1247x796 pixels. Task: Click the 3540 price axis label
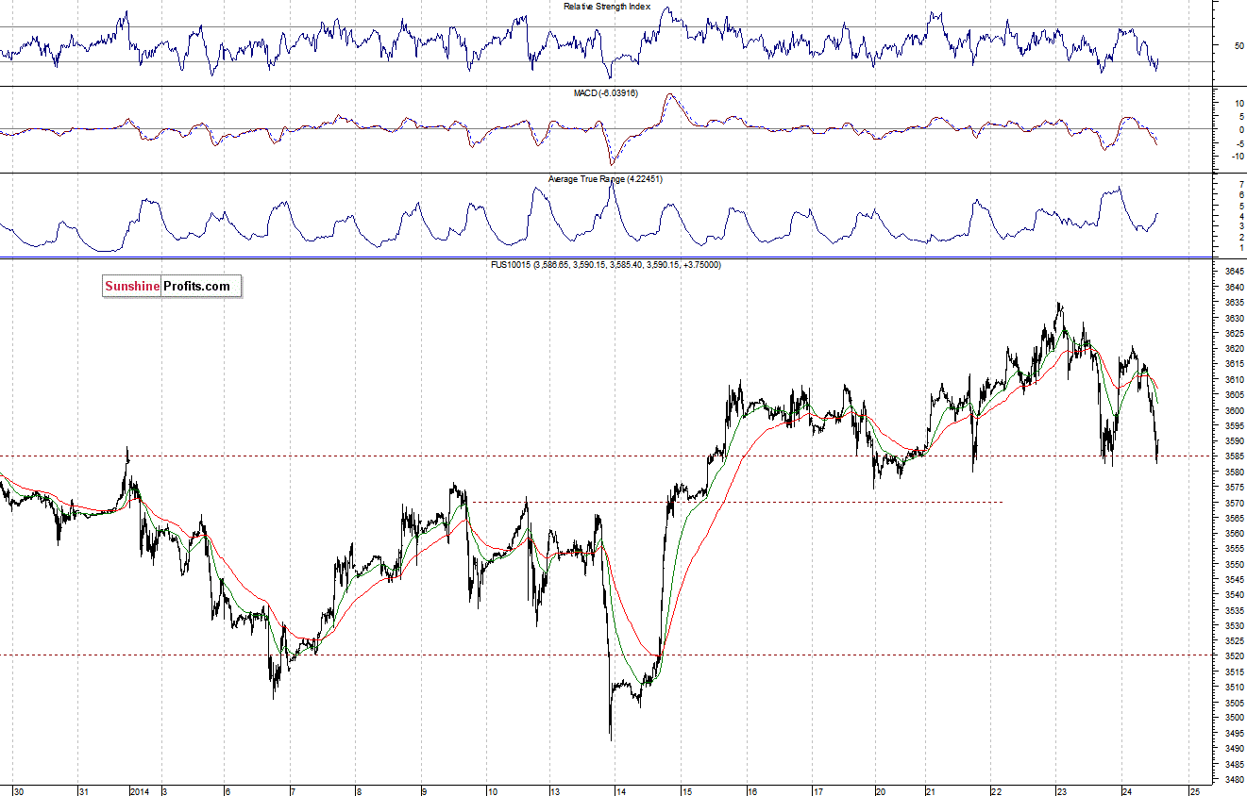point(1234,595)
